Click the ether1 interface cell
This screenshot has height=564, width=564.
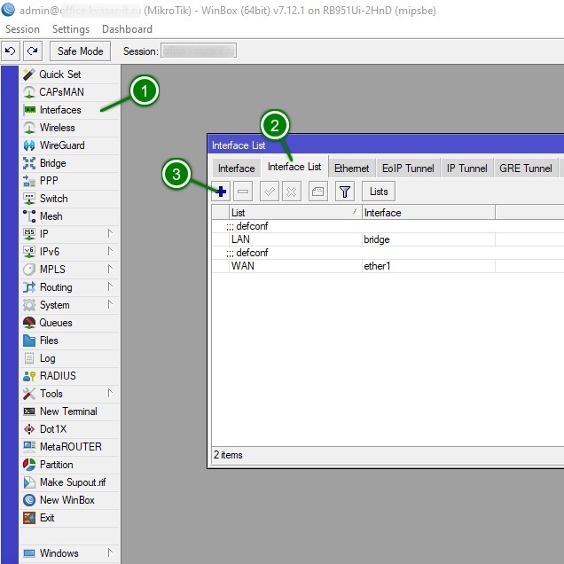pyautogui.click(x=428, y=266)
